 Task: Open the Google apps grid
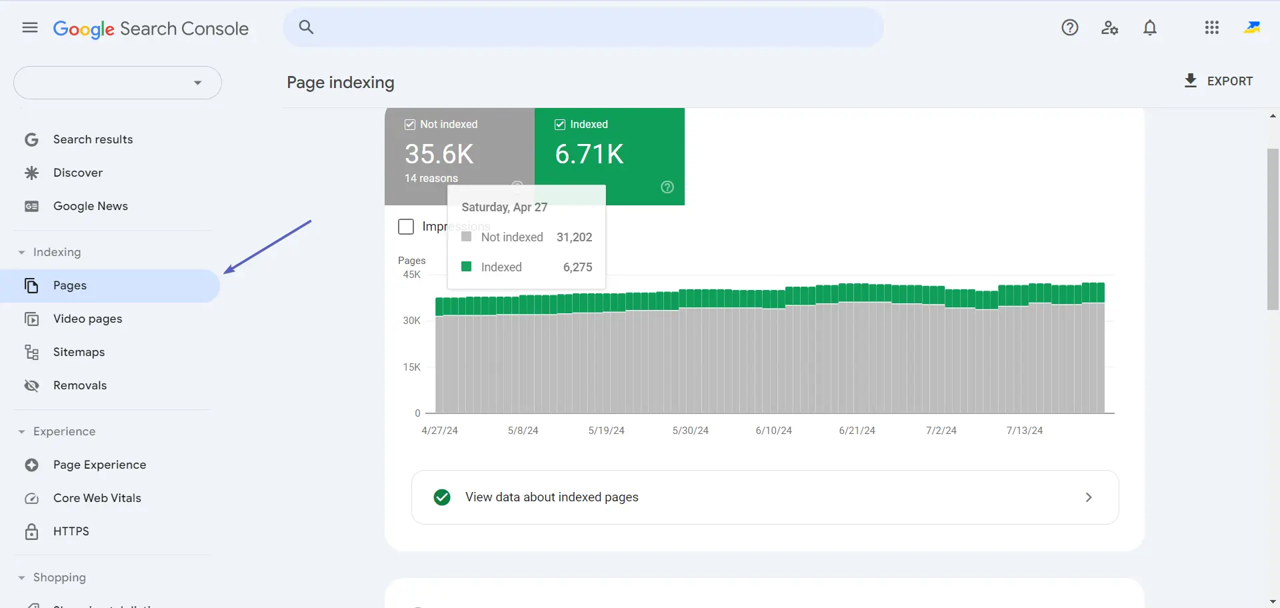coord(1212,27)
